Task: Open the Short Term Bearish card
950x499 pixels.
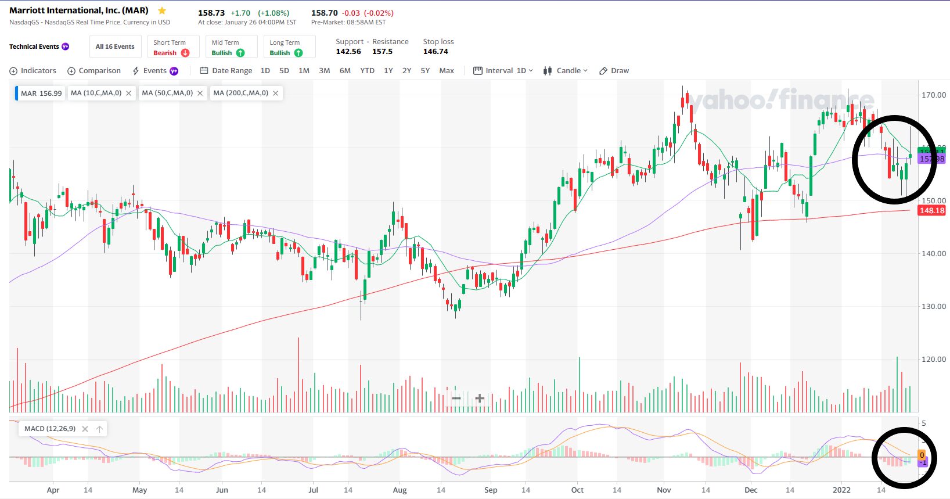Action: [173, 46]
